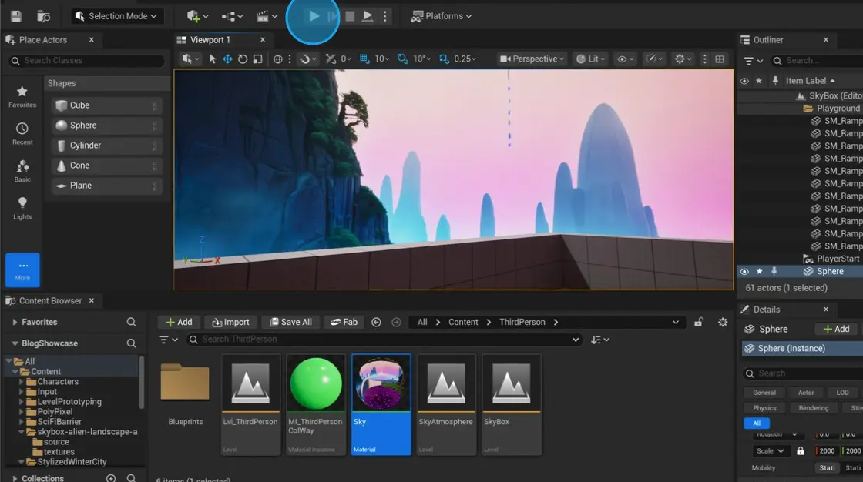Open the Lit view mode dropdown

click(x=590, y=59)
